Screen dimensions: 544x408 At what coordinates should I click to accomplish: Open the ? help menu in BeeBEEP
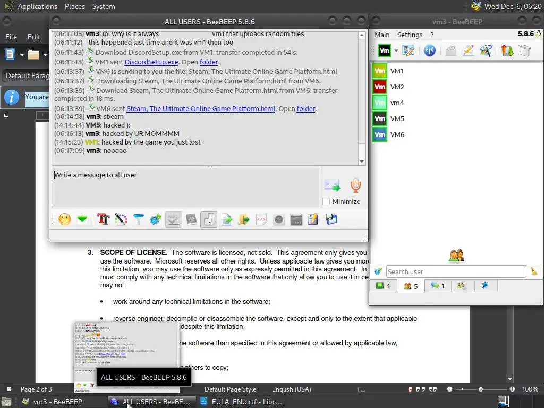(x=432, y=35)
